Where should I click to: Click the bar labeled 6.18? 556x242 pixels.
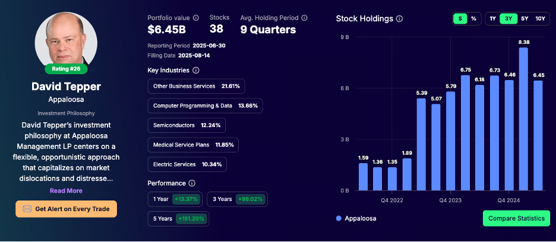point(480,138)
